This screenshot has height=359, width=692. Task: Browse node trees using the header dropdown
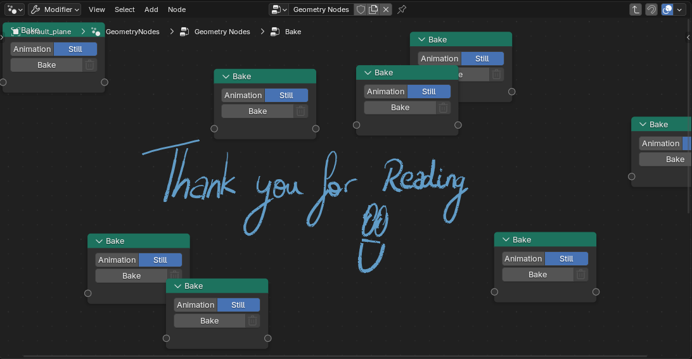[x=279, y=9]
